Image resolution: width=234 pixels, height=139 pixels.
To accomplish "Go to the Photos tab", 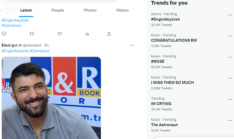I will 90,10.
